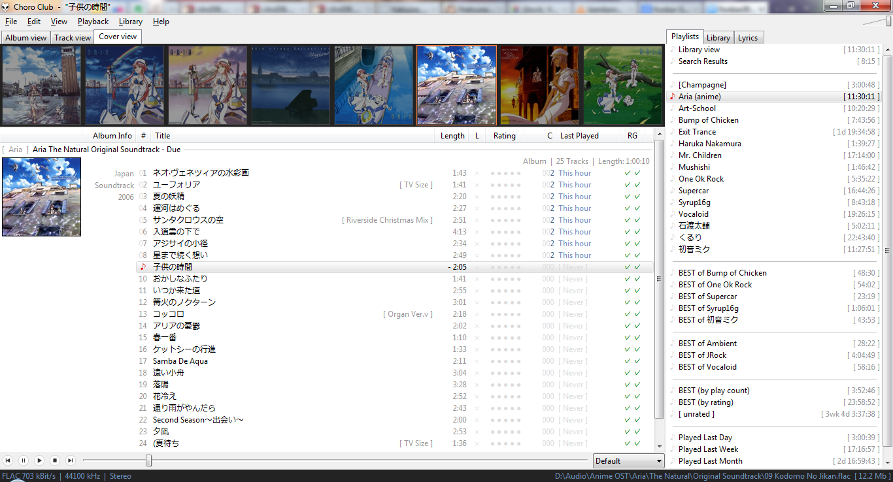
Task: Open the File menu
Action: 11,22
